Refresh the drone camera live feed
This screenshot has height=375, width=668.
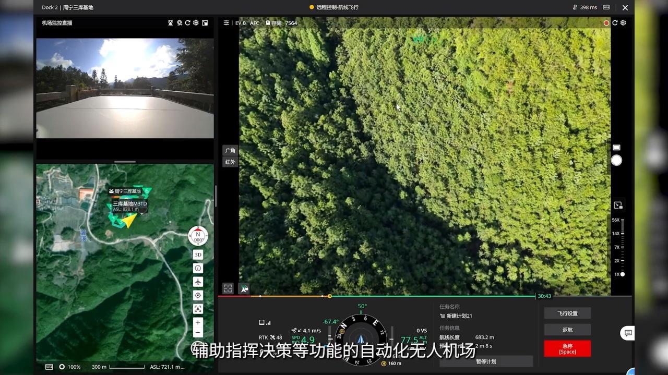615,23
